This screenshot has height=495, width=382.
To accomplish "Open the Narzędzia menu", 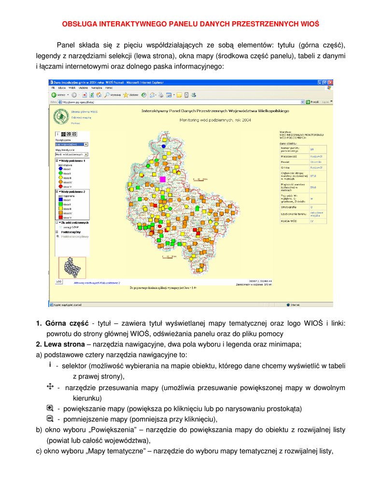I will (98, 88).
